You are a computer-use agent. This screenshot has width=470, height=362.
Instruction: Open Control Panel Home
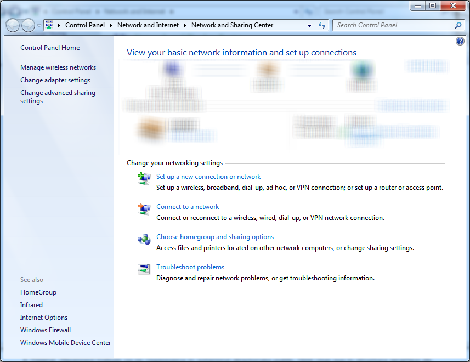point(50,48)
